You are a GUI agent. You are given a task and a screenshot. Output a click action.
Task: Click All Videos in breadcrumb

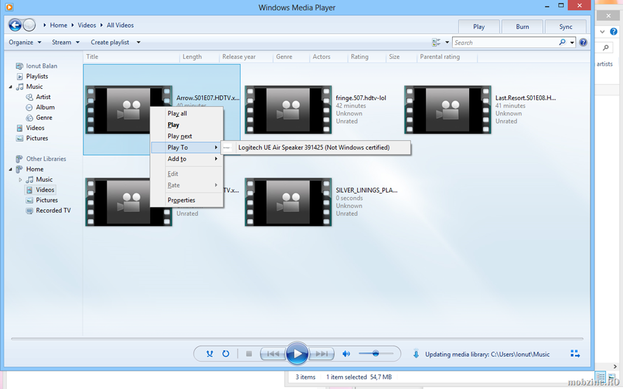[x=120, y=25]
